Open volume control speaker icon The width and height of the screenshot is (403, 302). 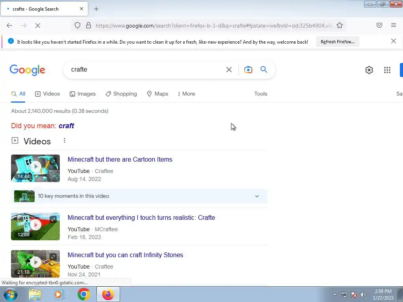tap(363, 295)
